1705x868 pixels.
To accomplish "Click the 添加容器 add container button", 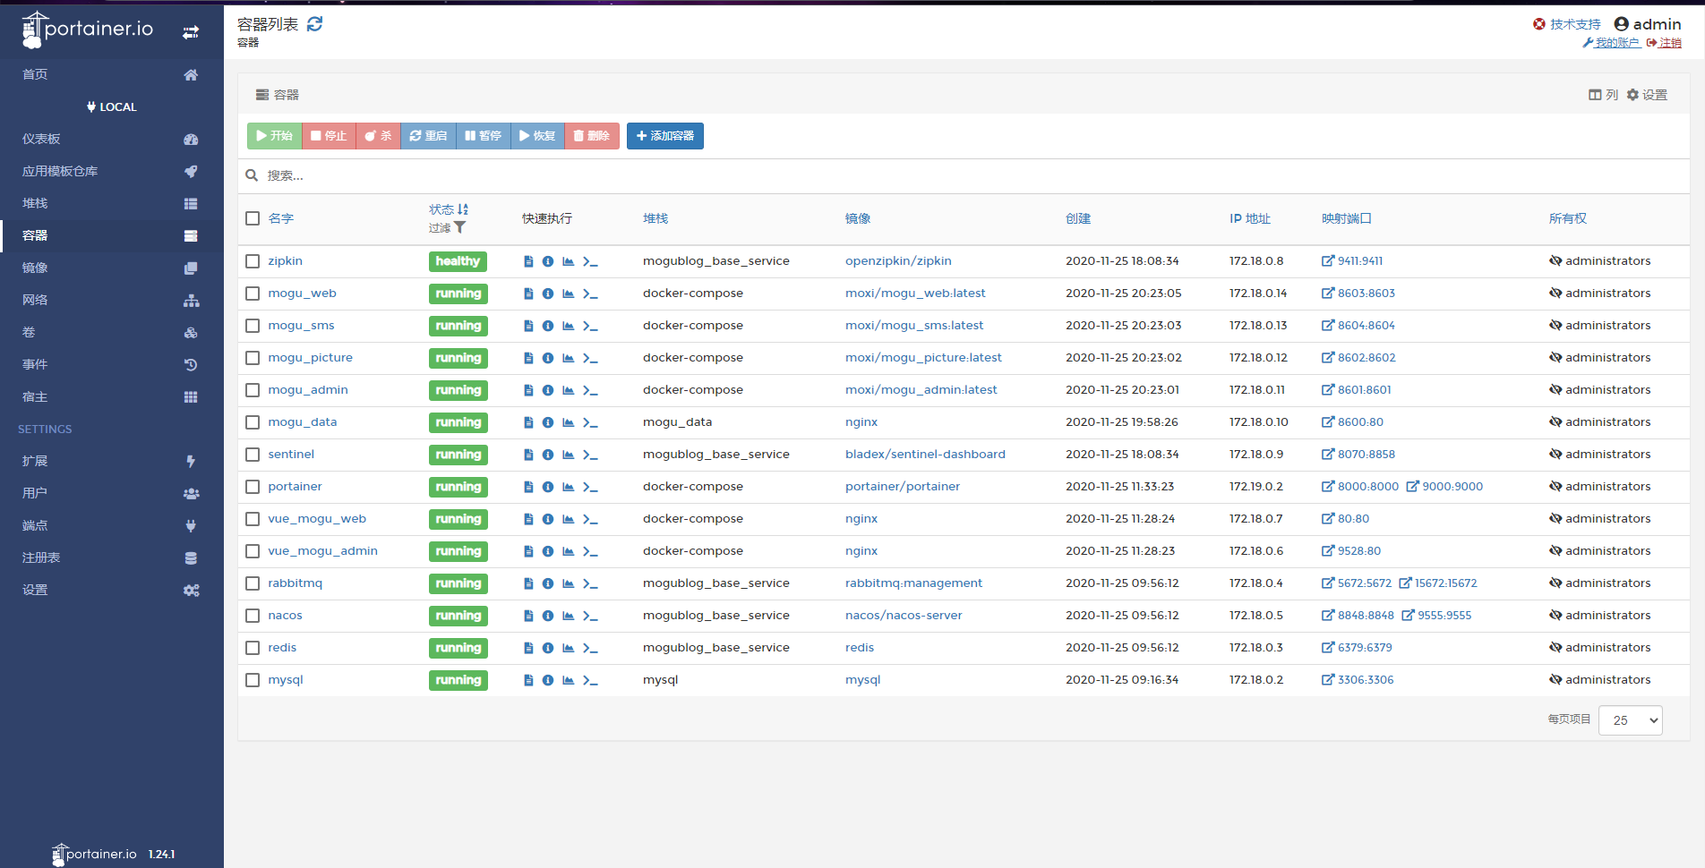I will (x=665, y=136).
